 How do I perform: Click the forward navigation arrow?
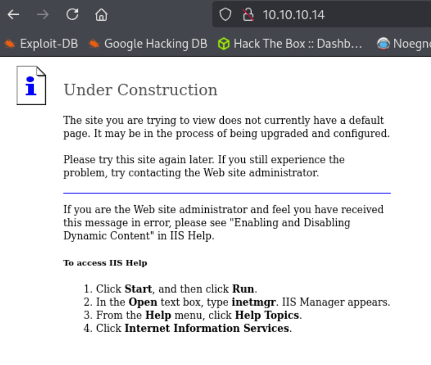tap(43, 15)
